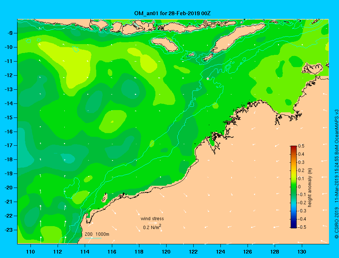The width and height of the screenshot is (339, 258).
Task: Click longitude label '128' on the x-axis
Action: click(275, 252)
